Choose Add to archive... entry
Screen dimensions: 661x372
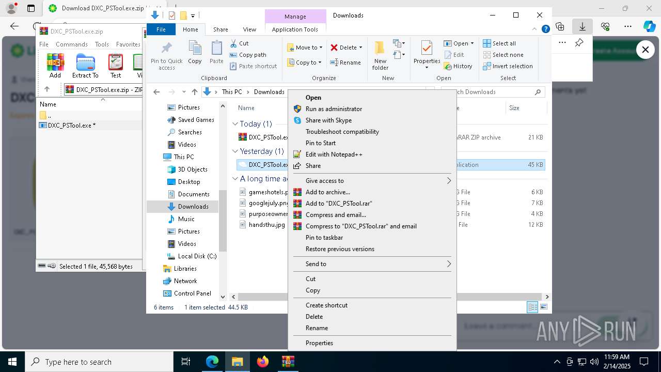click(x=372, y=192)
